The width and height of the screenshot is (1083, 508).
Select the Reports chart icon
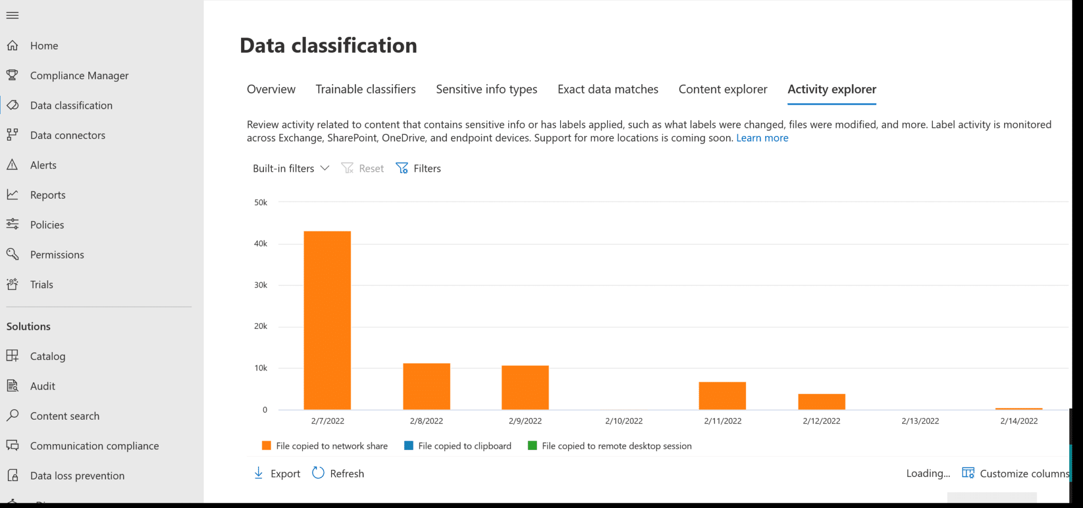tap(13, 195)
